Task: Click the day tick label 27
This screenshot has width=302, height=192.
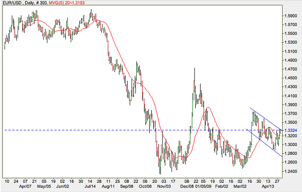Action: point(277,181)
